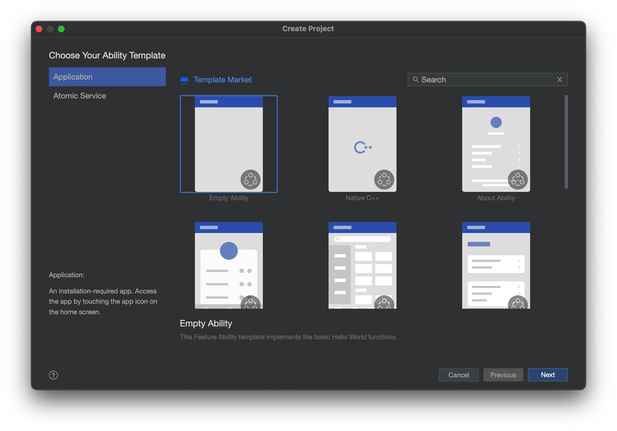Click the Template Market store icon
Screen dimensions: 617x431
pyautogui.click(x=184, y=80)
